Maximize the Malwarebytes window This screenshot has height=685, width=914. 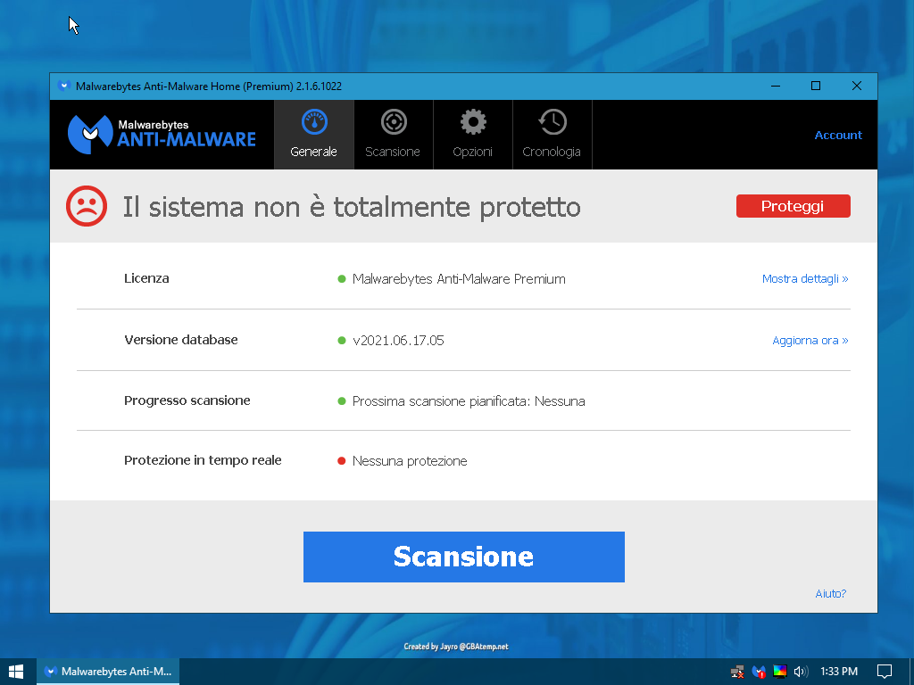(x=816, y=87)
